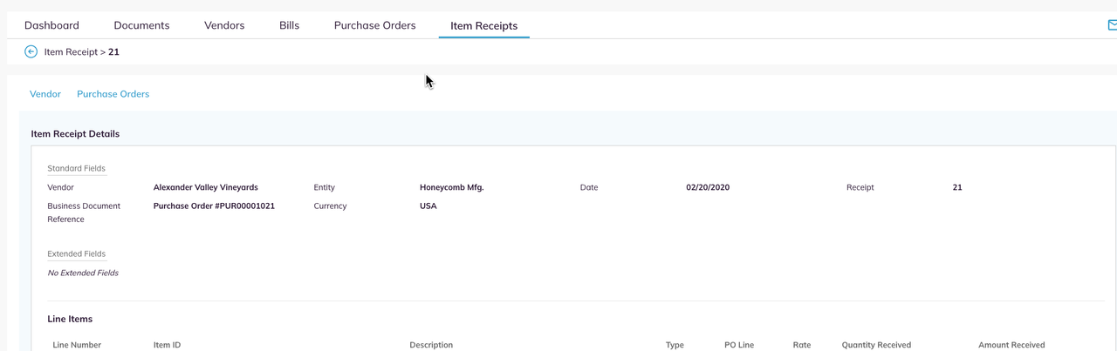The width and height of the screenshot is (1117, 351).
Task: Sort by the Item ID column header
Action: pos(167,345)
